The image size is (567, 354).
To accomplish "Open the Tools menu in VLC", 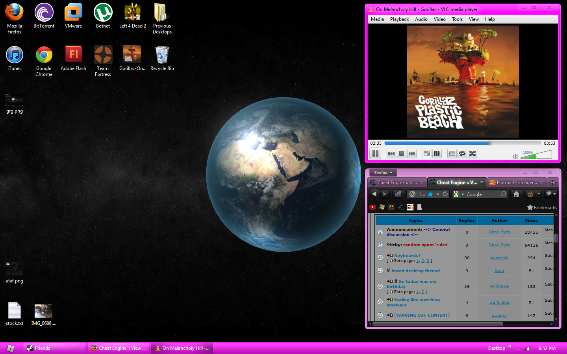I will (457, 19).
